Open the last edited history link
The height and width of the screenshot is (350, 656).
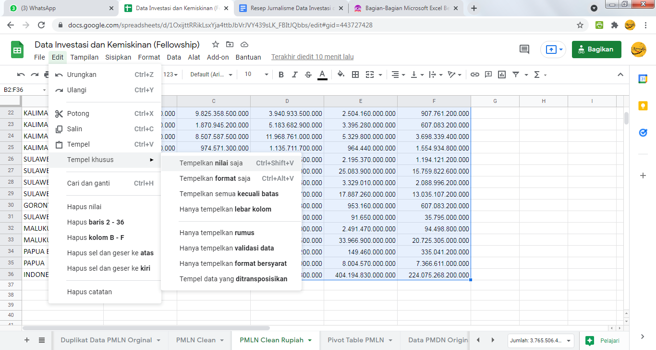tap(312, 57)
